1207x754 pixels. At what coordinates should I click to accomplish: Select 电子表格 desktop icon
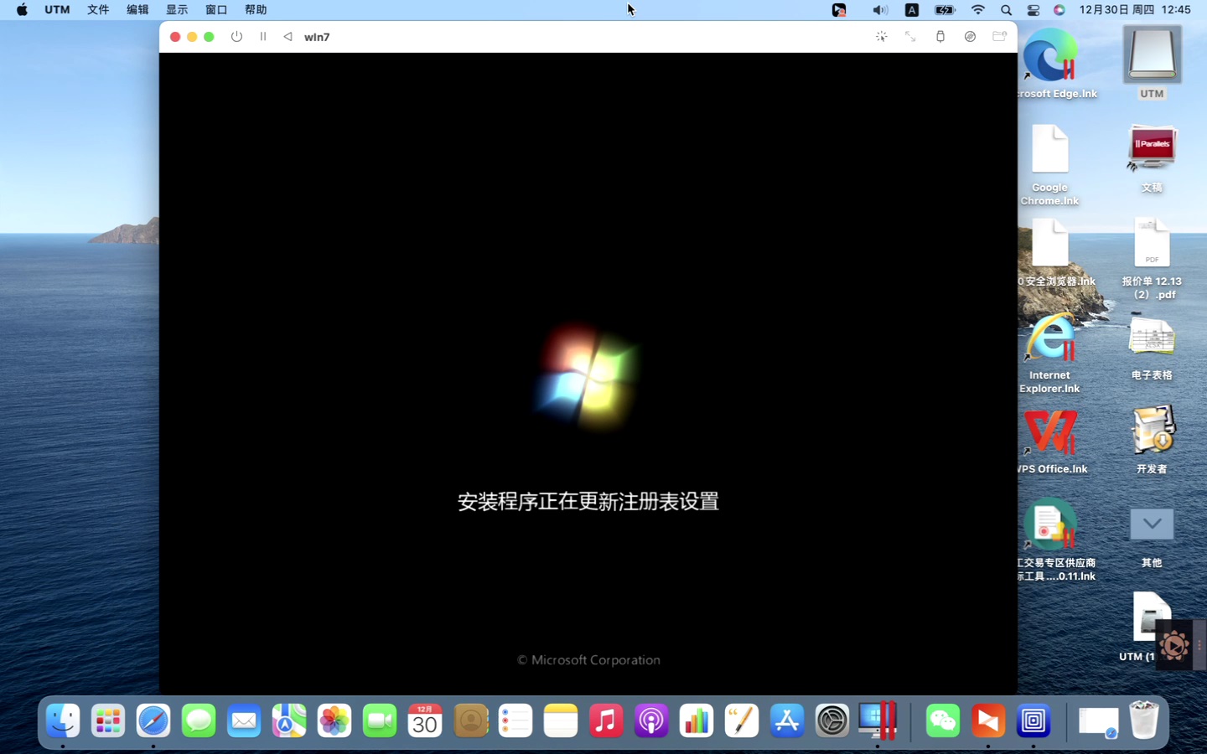point(1152,337)
